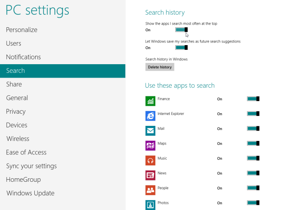Image resolution: width=287 pixels, height=210 pixels.
Task: Click the Delete history button
Action: pos(160,67)
